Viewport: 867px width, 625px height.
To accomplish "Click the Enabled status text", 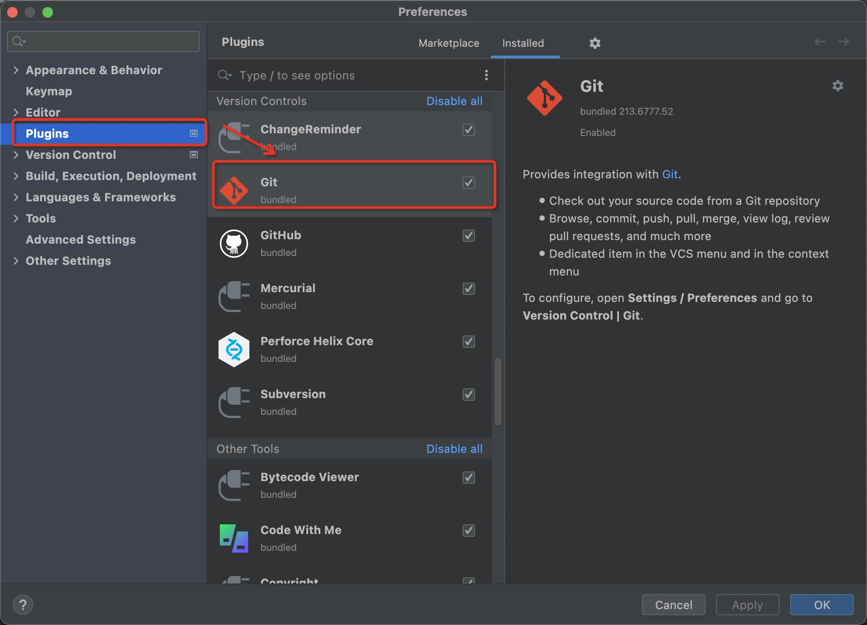I will (x=598, y=132).
